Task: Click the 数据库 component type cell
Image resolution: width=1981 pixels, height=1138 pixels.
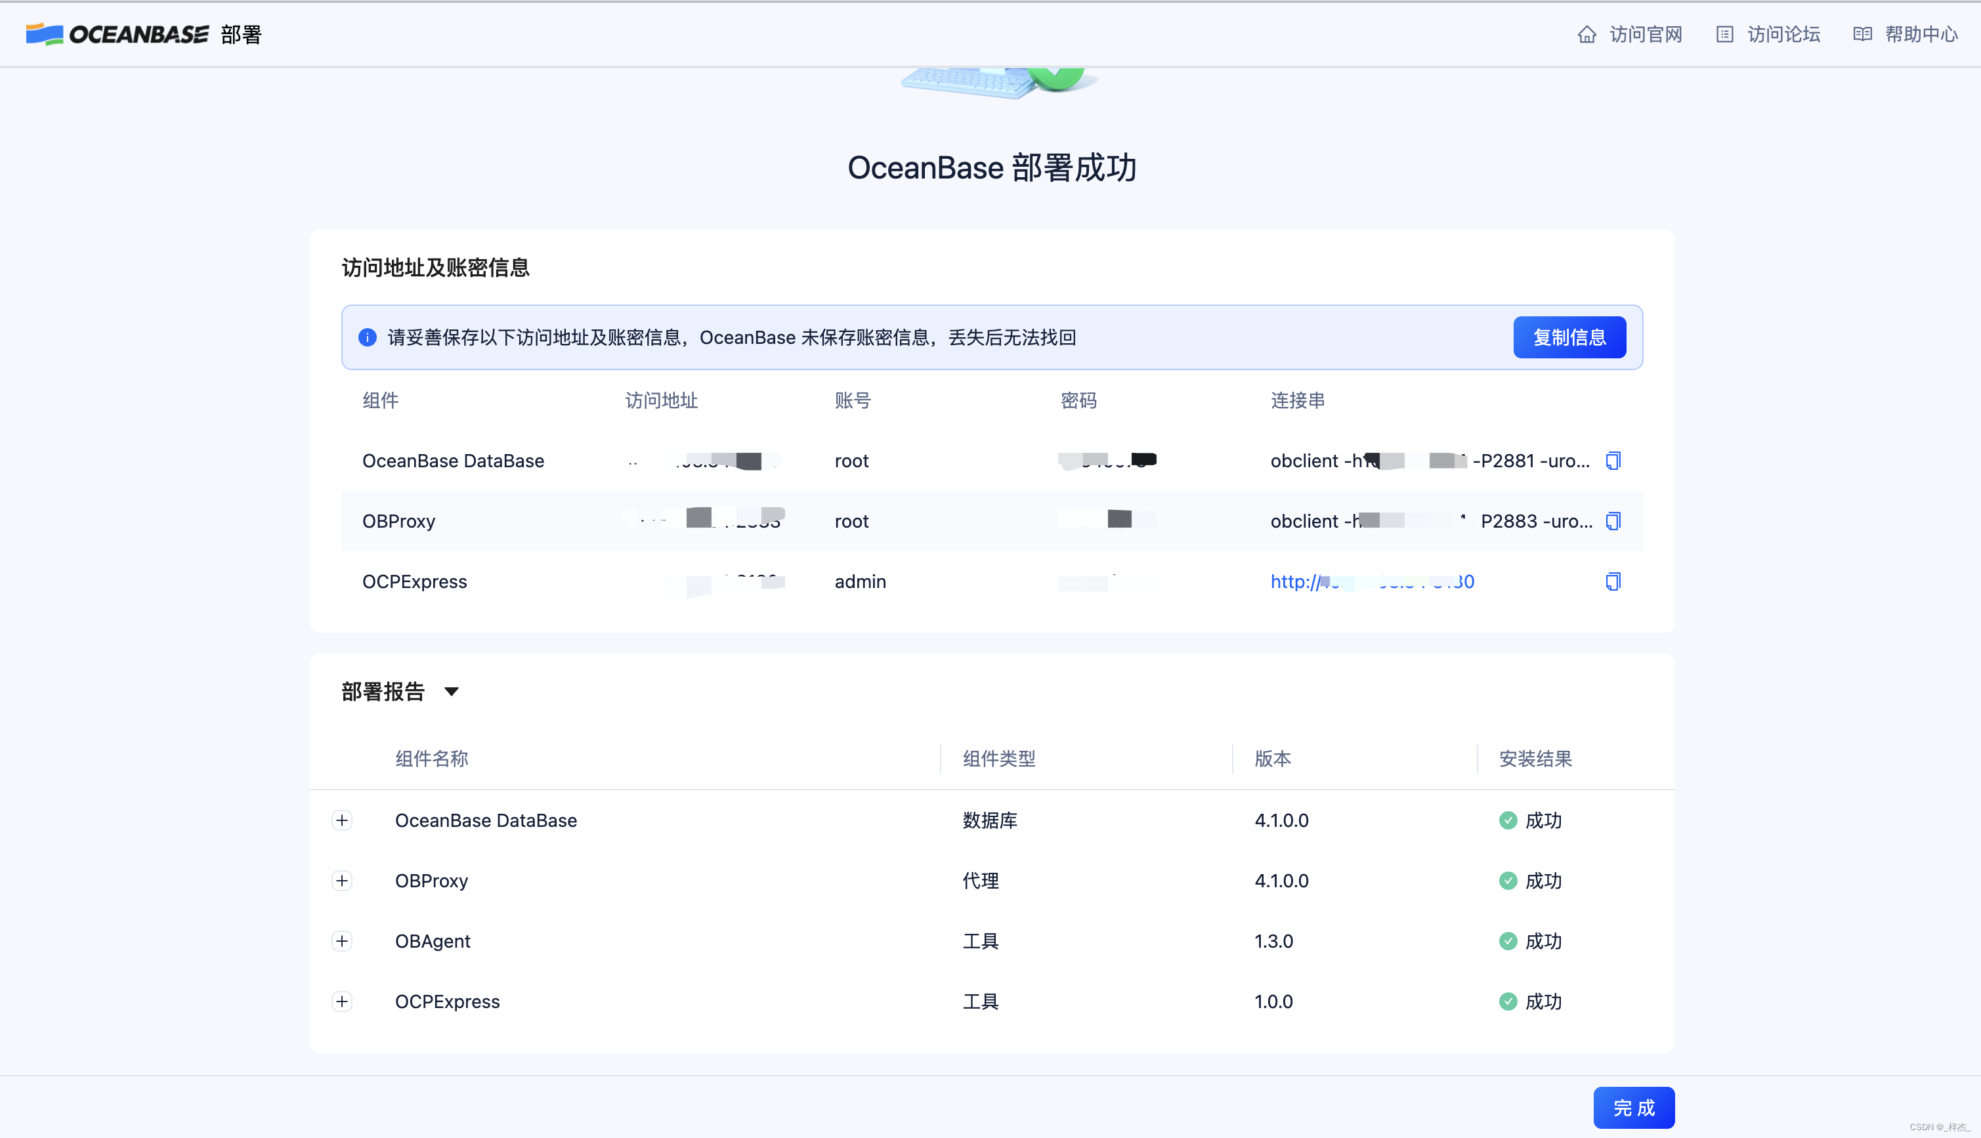Action: click(990, 820)
